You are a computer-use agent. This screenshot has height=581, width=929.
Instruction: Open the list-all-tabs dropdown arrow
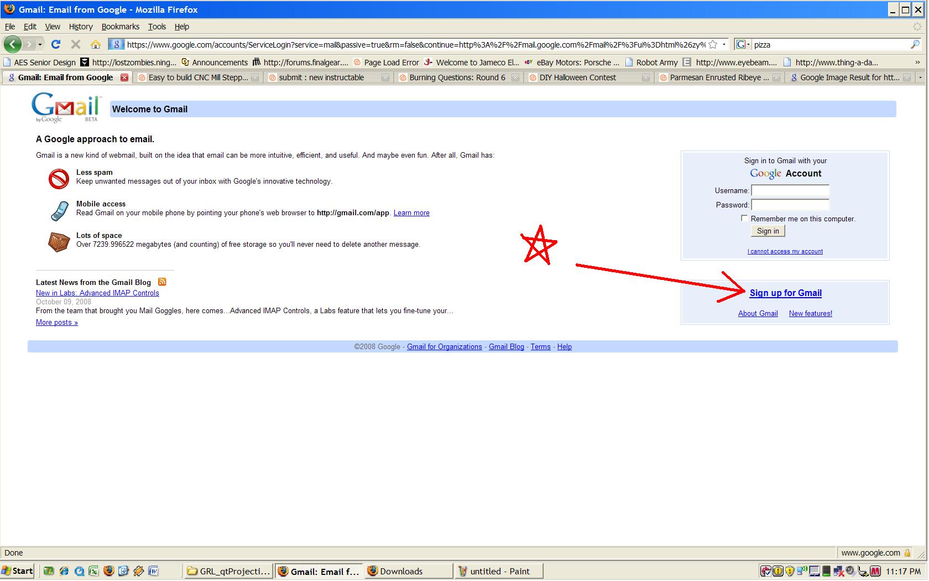point(920,77)
